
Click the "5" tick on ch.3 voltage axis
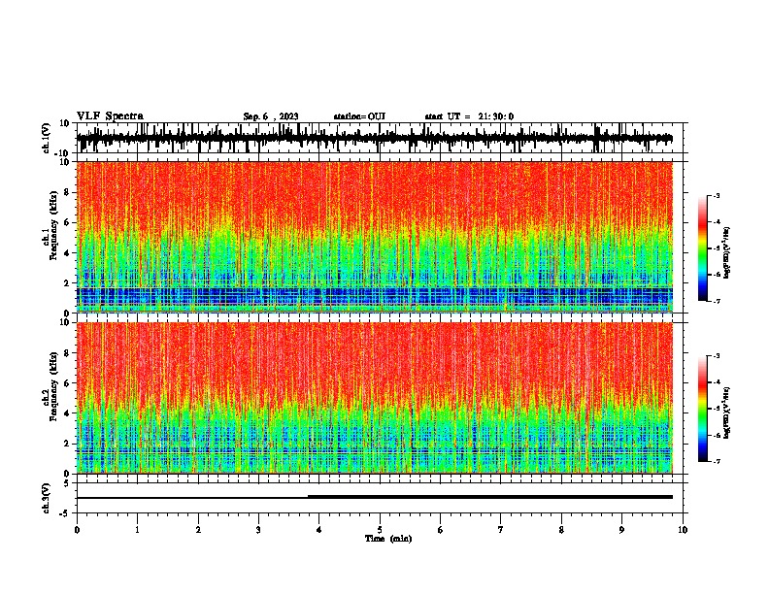point(67,483)
